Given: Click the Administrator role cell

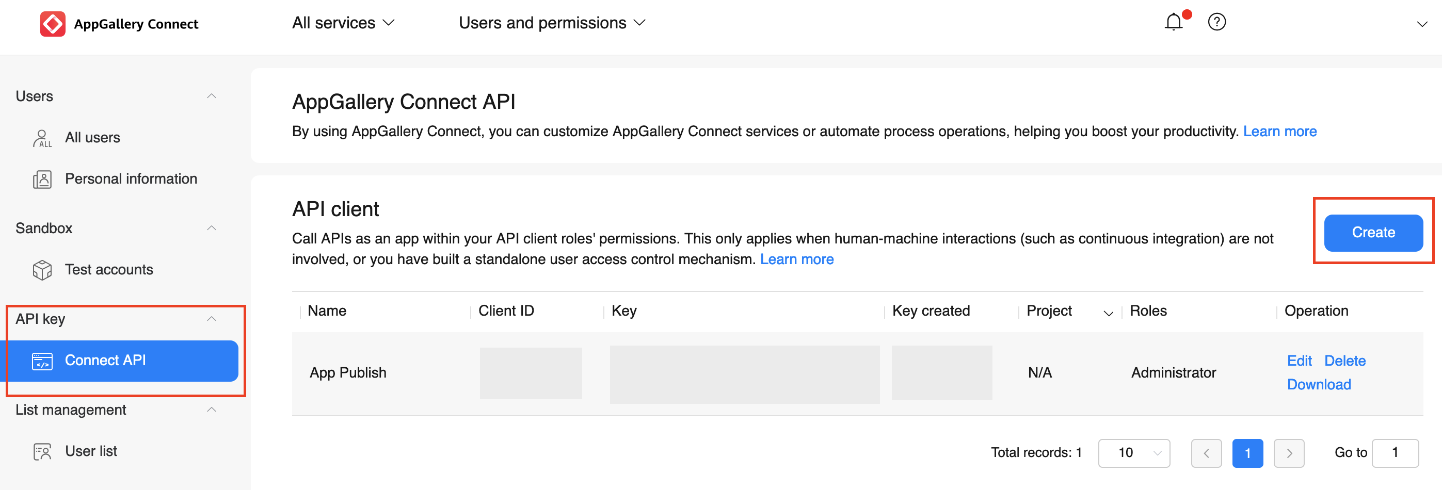Looking at the screenshot, I should pyautogui.click(x=1173, y=373).
